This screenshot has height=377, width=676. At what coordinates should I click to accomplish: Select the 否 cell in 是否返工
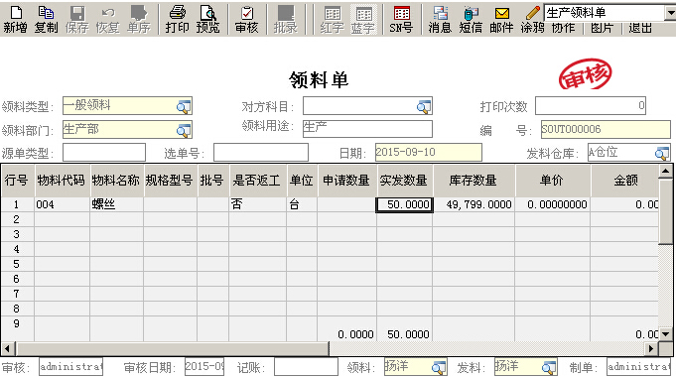click(x=258, y=204)
